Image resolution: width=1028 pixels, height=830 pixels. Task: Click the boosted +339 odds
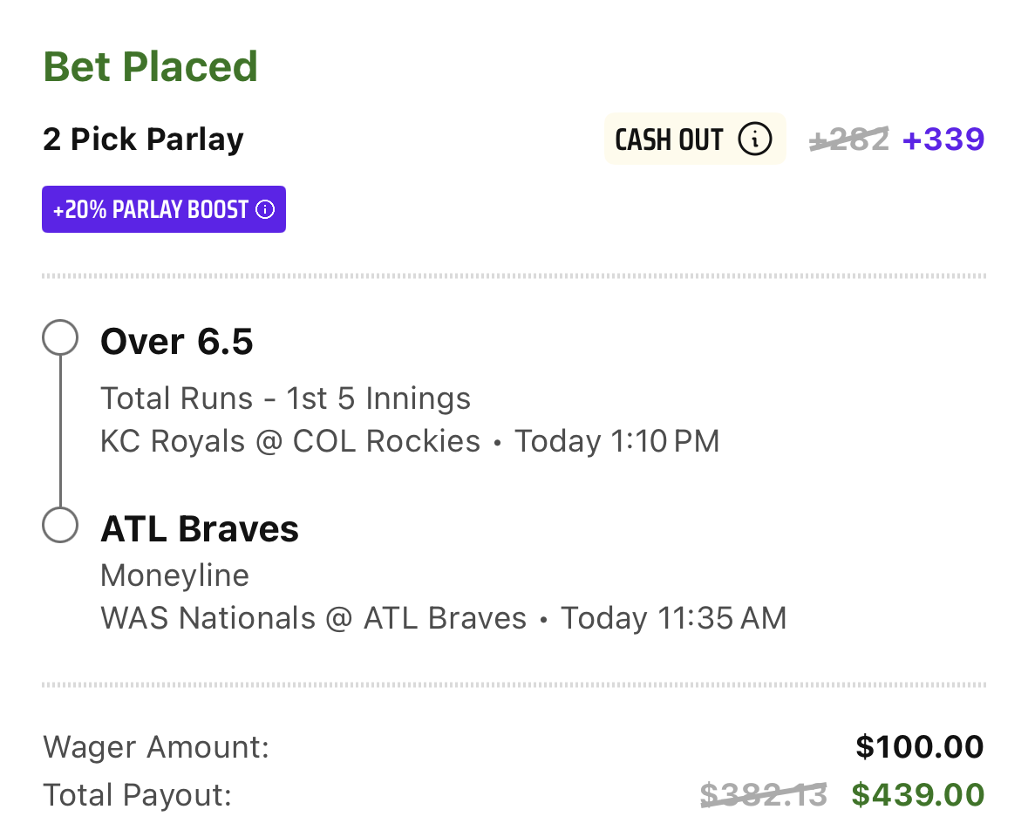[943, 139]
